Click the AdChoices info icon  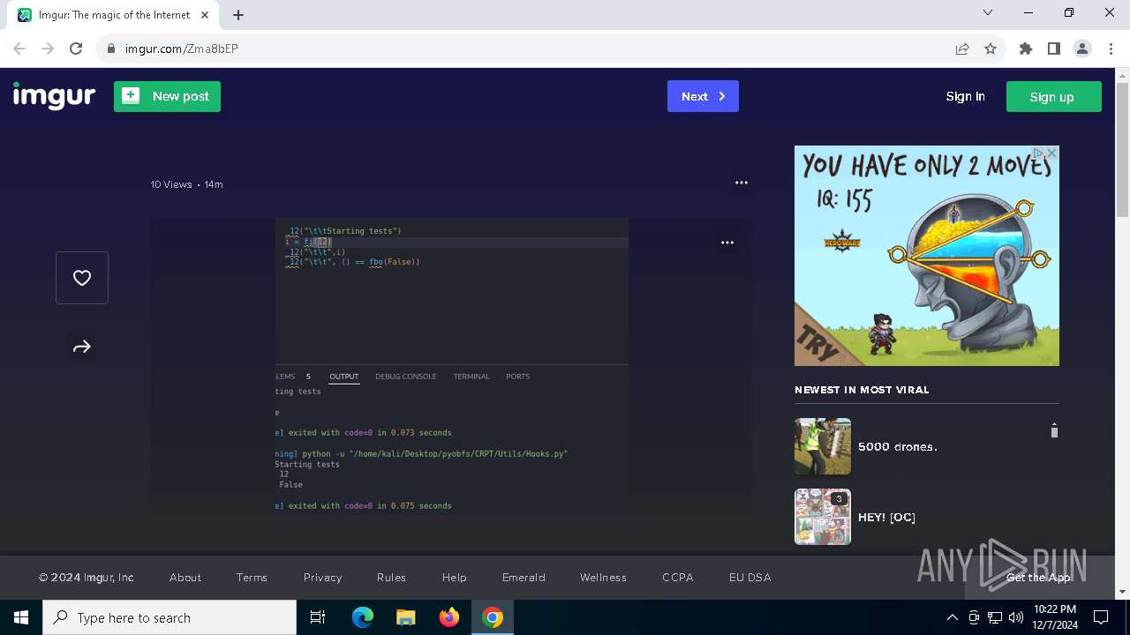coord(1039,153)
